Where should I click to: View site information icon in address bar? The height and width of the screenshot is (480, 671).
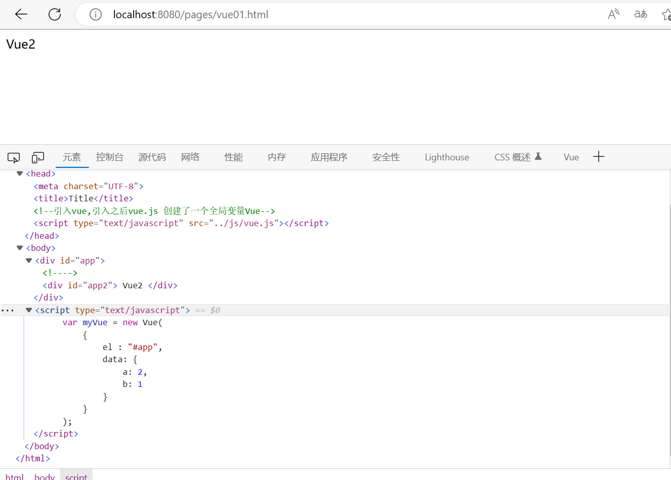[x=96, y=15]
